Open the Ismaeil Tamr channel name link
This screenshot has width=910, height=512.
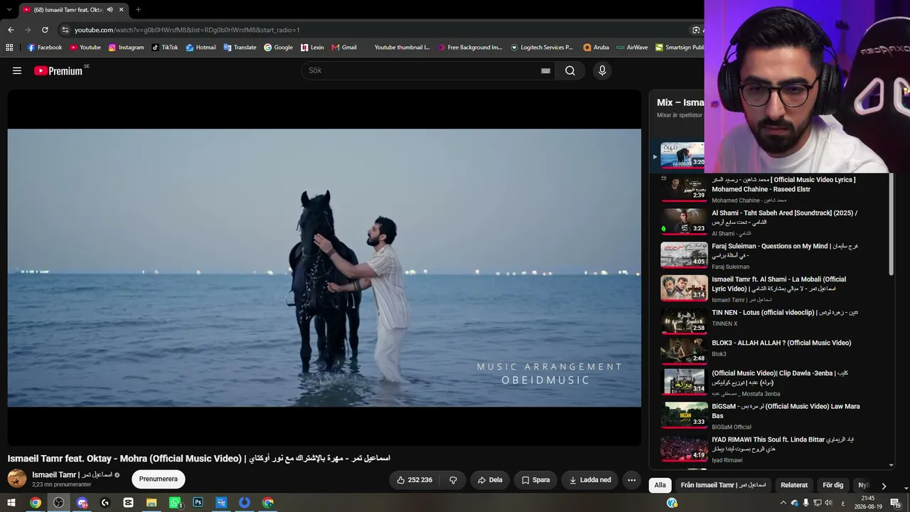coord(72,474)
